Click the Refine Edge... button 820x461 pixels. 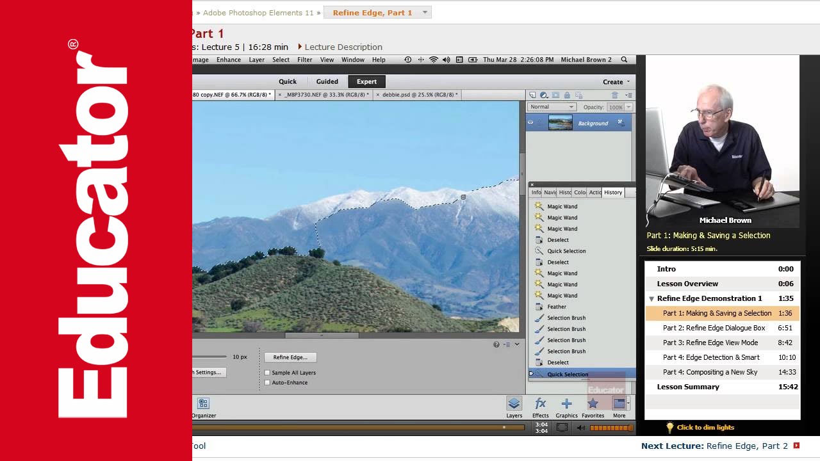click(x=290, y=357)
